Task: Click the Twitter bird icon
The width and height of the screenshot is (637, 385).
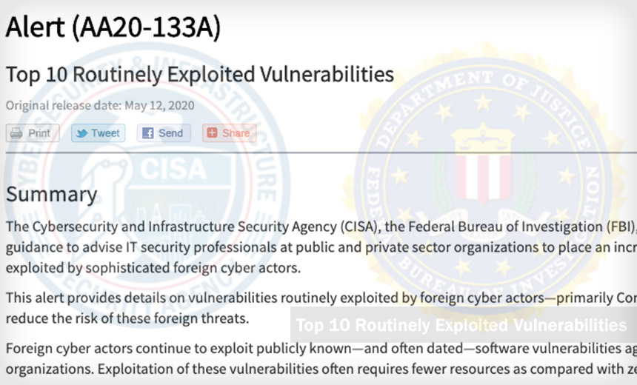Action: 80,133
